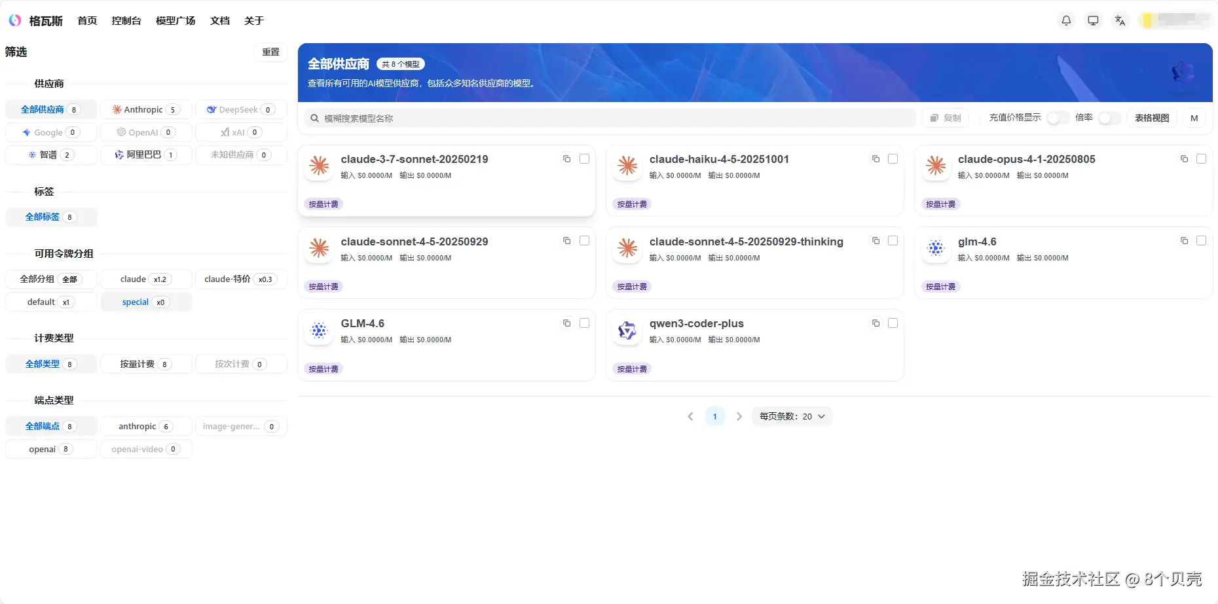
Task: Click the notification bell icon
Action: pos(1066,21)
